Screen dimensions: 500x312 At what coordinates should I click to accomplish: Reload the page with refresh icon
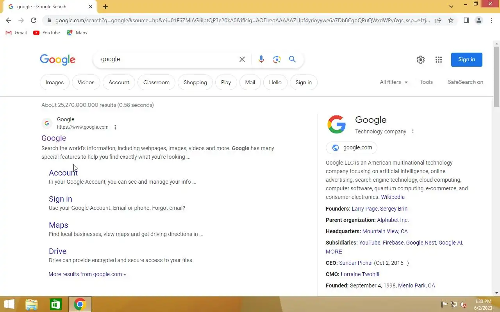click(34, 20)
